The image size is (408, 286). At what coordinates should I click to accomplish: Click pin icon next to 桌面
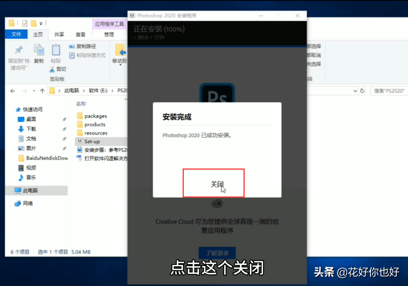(x=64, y=119)
